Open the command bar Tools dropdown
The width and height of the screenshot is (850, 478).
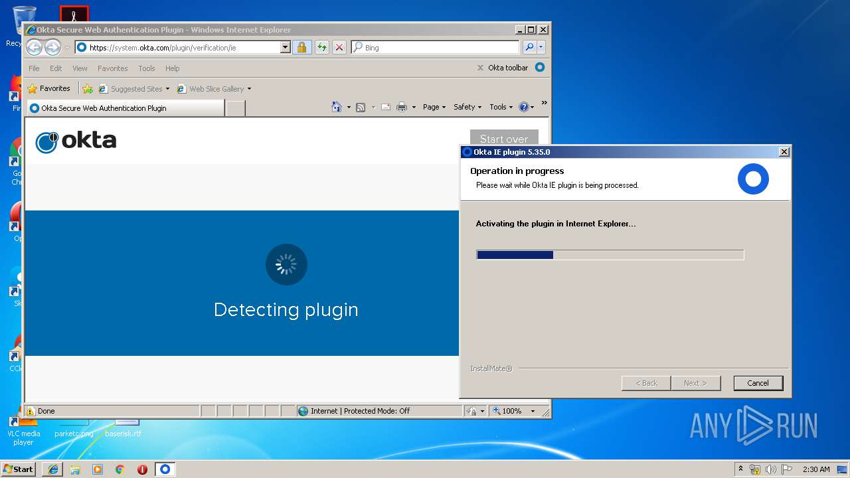point(501,107)
